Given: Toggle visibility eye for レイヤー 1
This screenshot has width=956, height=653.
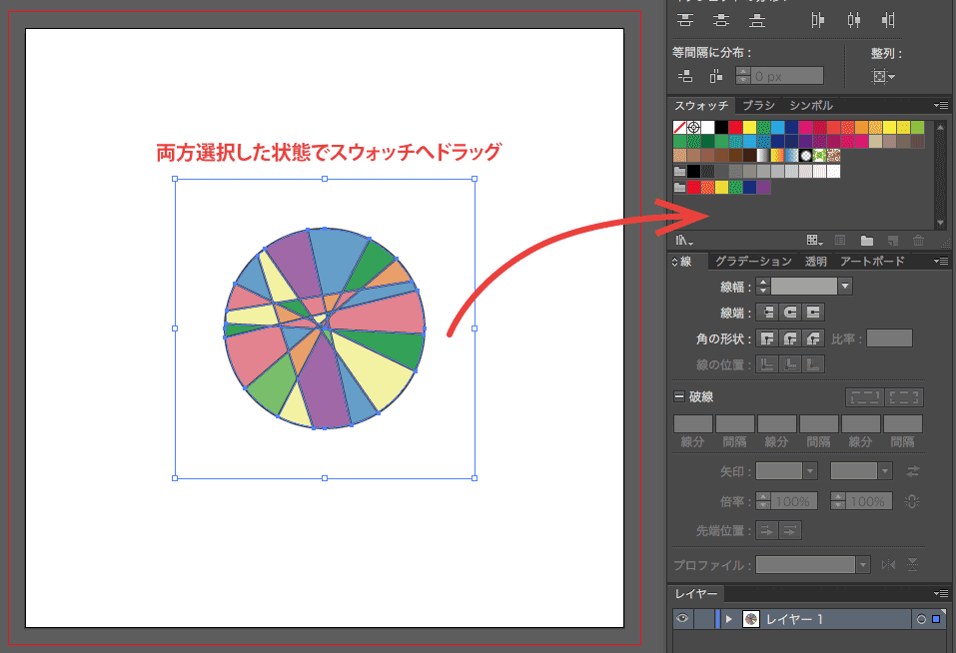Looking at the screenshot, I should (681, 618).
